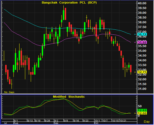Click the Day timeframe label

(147, 122)
